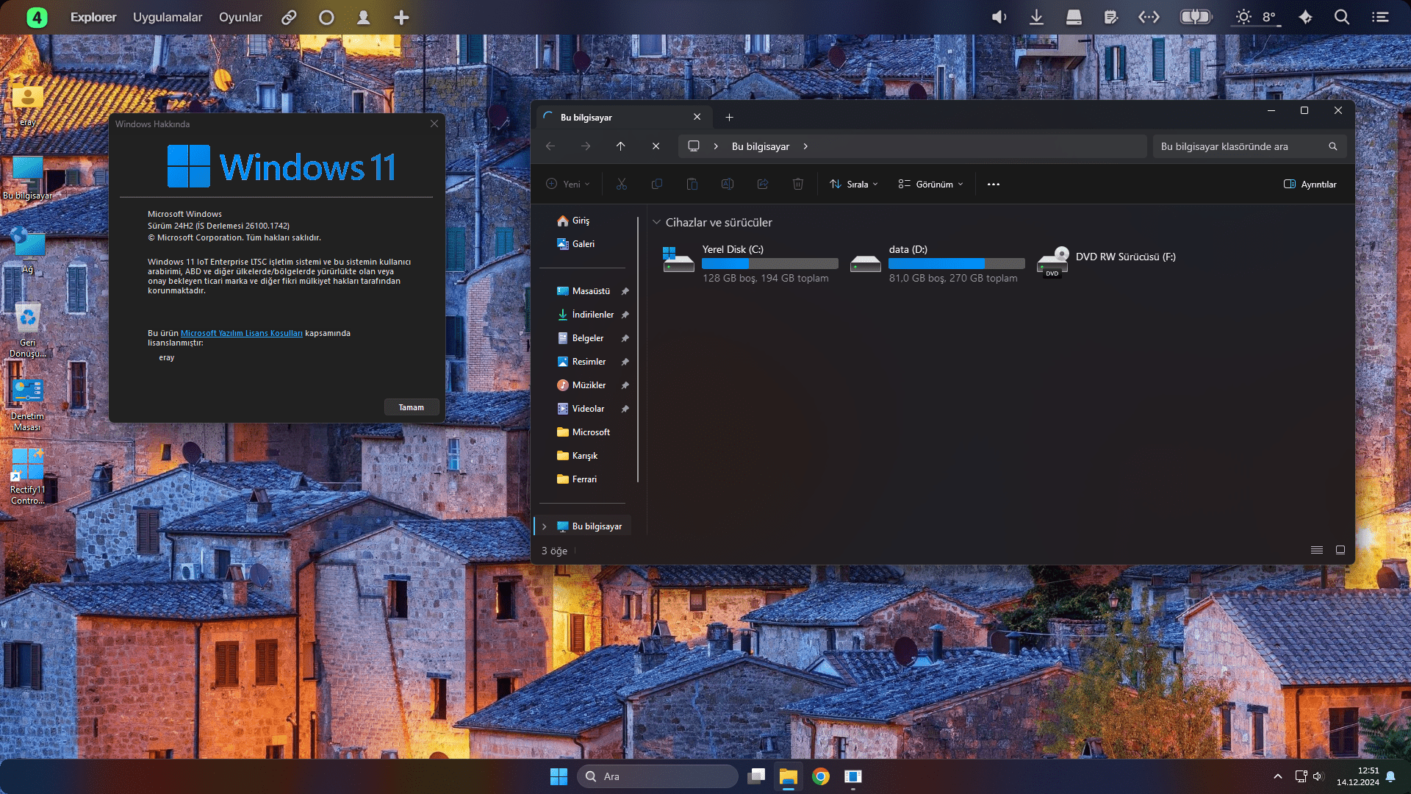Image resolution: width=1411 pixels, height=794 pixels.
Task: Open the Uygulamalar menu in top bar
Action: point(167,17)
